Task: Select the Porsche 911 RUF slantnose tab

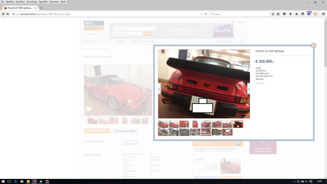Action: (20, 8)
